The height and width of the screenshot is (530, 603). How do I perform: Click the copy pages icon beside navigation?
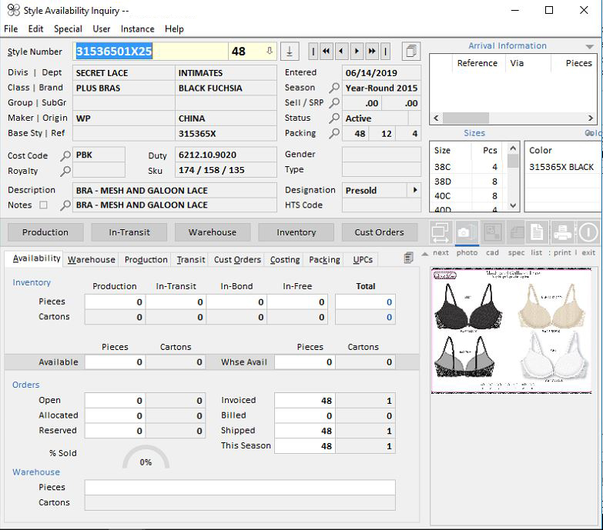tap(412, 52)
